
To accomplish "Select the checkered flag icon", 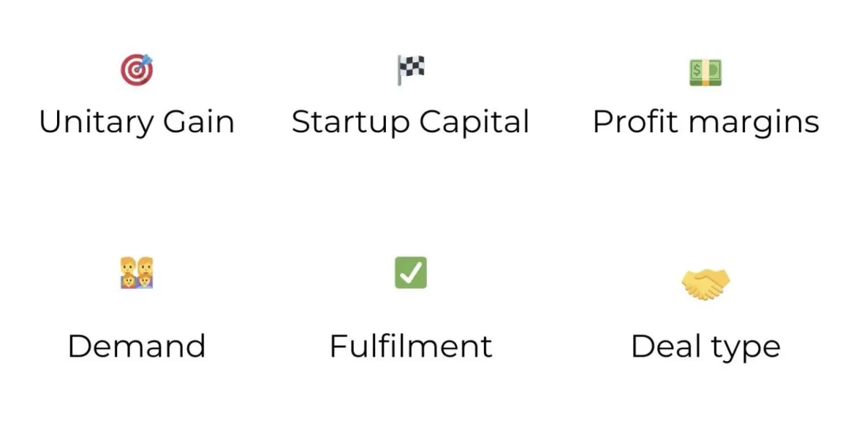I will click(410, 70).
